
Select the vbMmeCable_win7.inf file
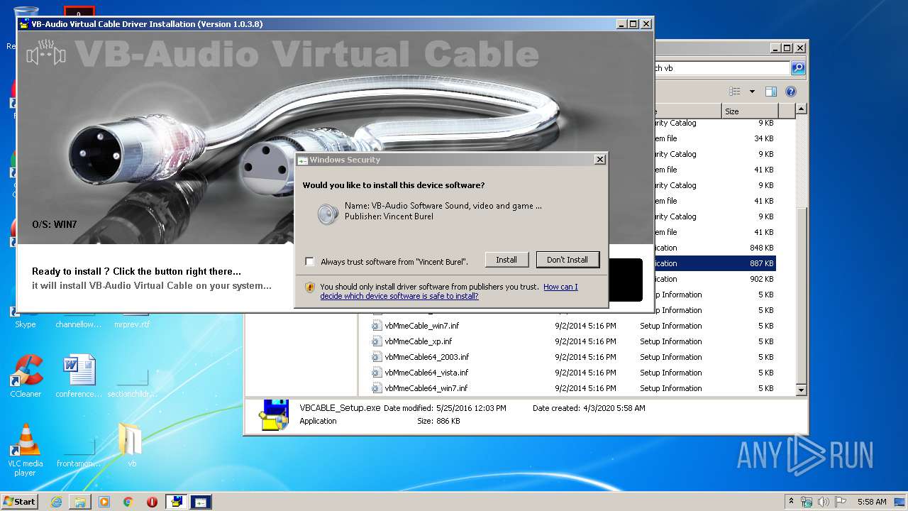[x=421, y=326]
